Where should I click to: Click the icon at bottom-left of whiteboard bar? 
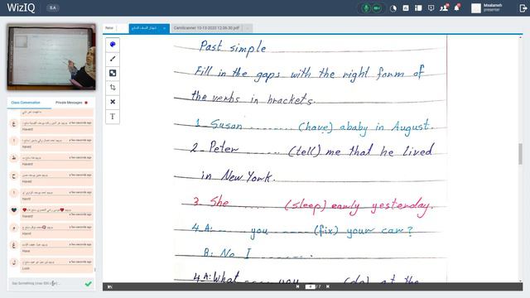coord(110,287)
